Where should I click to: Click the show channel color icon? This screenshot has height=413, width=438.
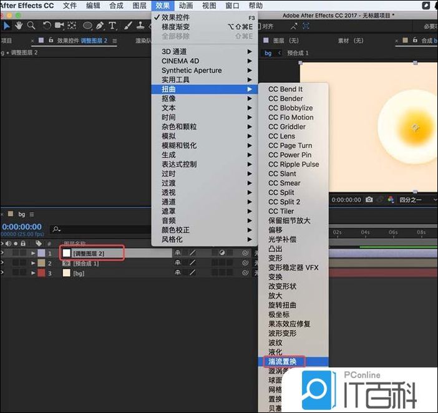point(391,200)
